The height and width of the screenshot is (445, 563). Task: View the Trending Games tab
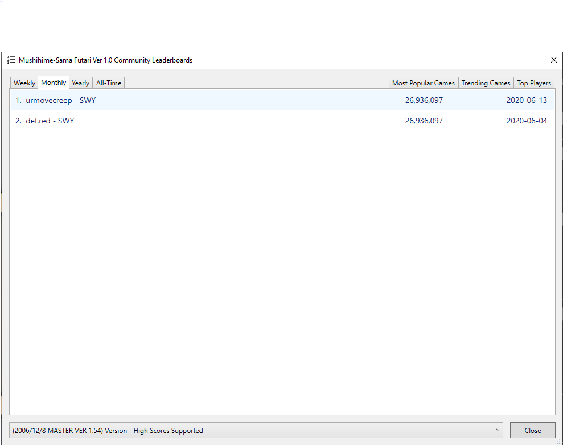pyautogui.click(x=486, y=83)
